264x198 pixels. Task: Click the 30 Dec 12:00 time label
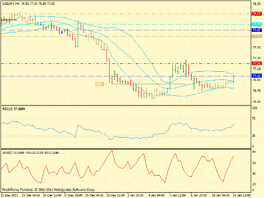click(x=115, y=195)
